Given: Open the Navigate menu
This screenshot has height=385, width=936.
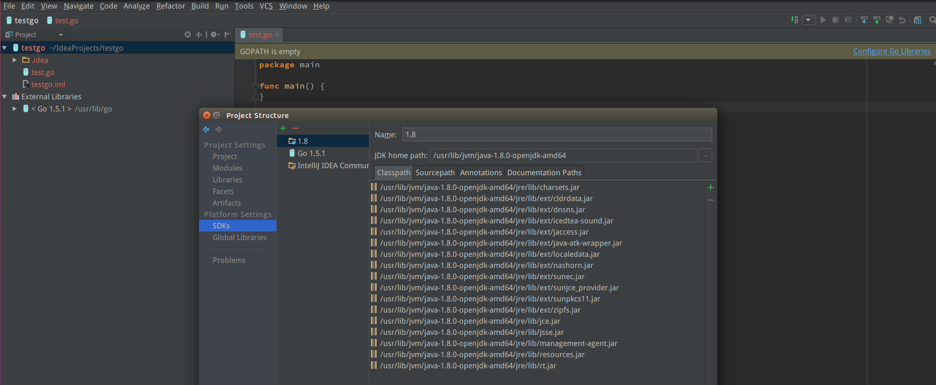Looking at the screenshot, I should coord(78,6).
